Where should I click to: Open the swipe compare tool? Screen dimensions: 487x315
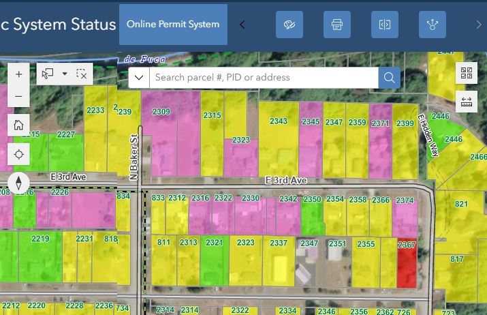click(x=384, y=25)
